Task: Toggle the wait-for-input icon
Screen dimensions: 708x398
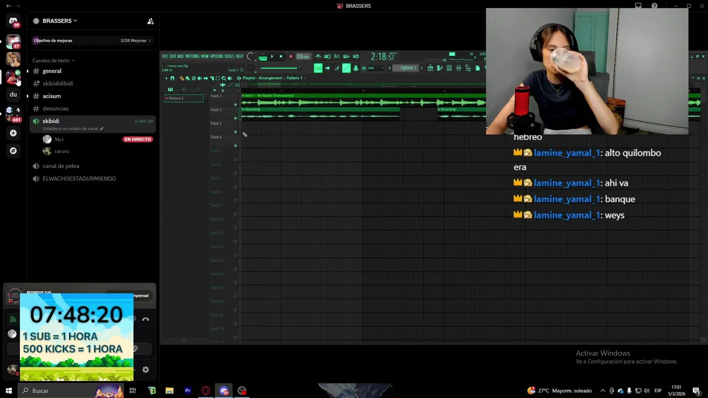Action: (x=327, y=56)
